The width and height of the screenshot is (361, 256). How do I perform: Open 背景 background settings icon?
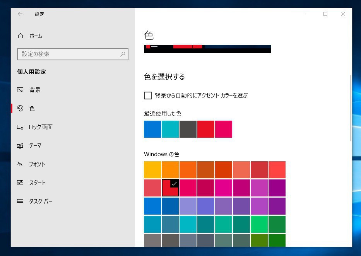21,90
